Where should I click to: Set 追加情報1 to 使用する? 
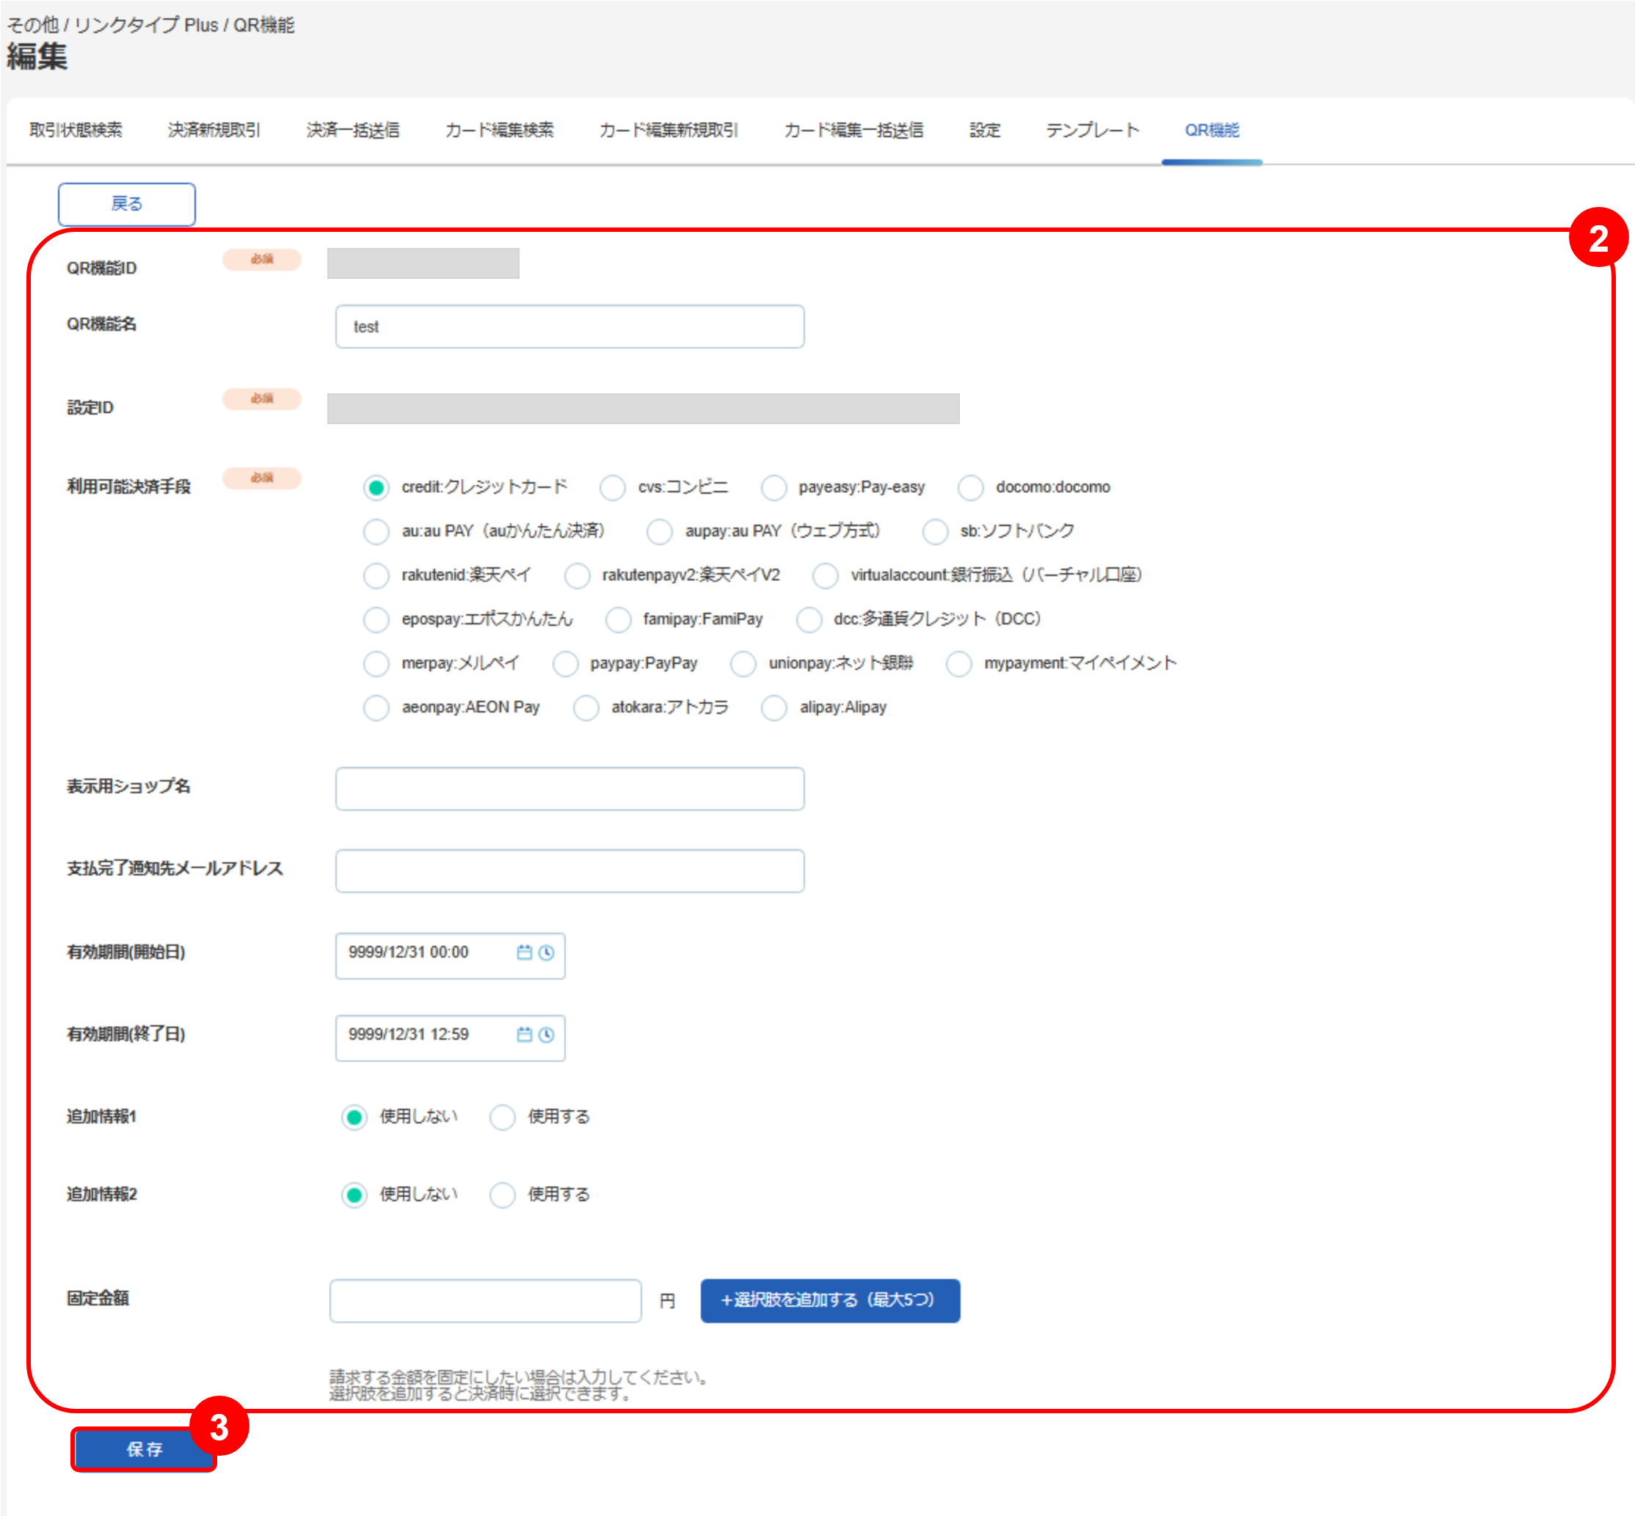pyautogui.click(x=503, y=1118)
